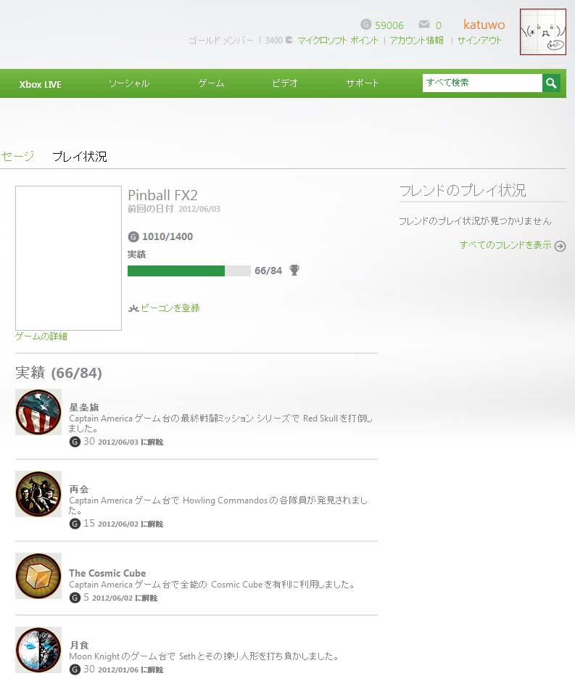Click the G icon next to 1010/1400

[133, 237]
